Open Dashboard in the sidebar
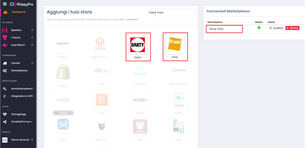The width and height of the screenshot is (305, 148). (18, 12)
